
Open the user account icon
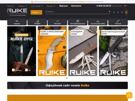tap(114, 12)
